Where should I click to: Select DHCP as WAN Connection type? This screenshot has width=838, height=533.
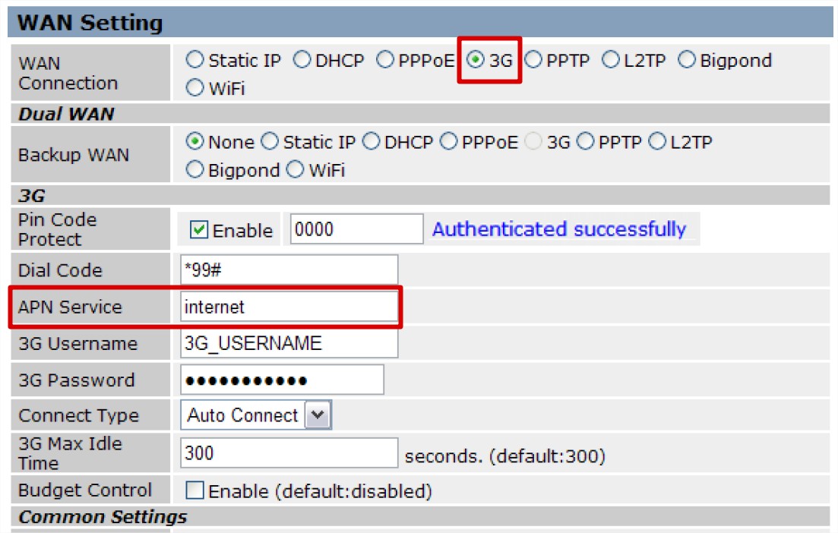[x=302, y=61]
